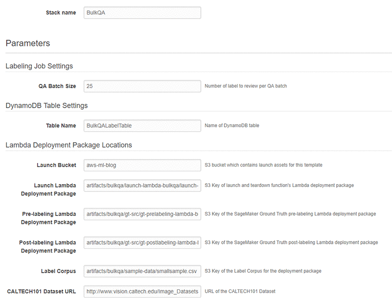The image size is (392, 307).
Task: Click the Stack name label
Action: pos(61,13)
